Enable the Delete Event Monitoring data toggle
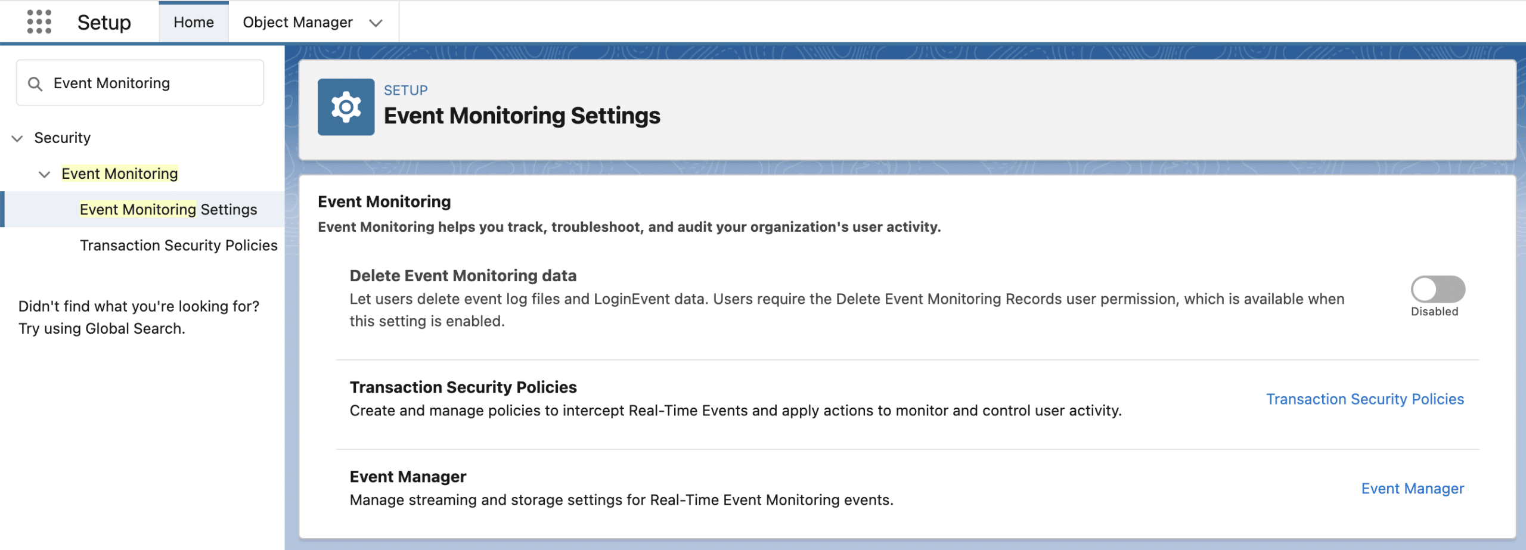Viewport: 1526px width, 550px height. click(x=1438, y=290)
